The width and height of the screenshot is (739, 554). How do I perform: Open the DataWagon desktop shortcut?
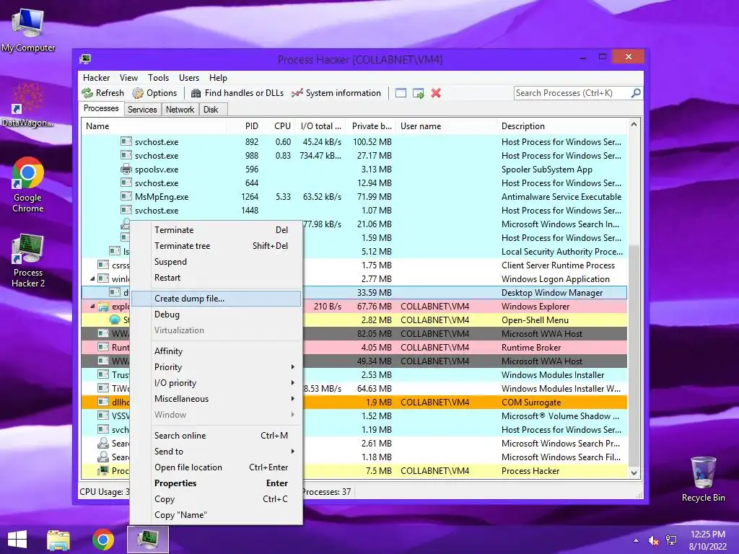pyautogui.click(x=28, y=105)
